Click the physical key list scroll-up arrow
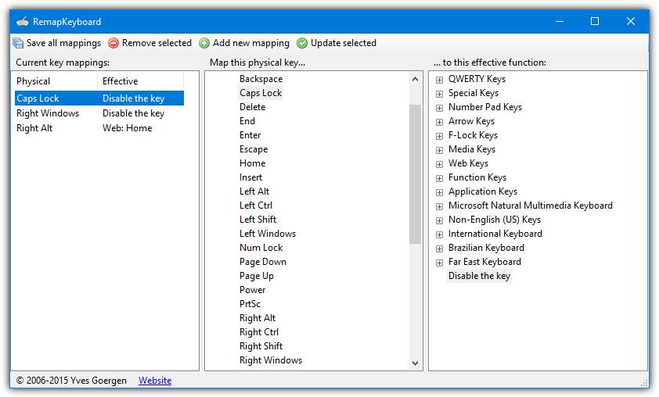This screenshot has height=397, width=659. 416,79
